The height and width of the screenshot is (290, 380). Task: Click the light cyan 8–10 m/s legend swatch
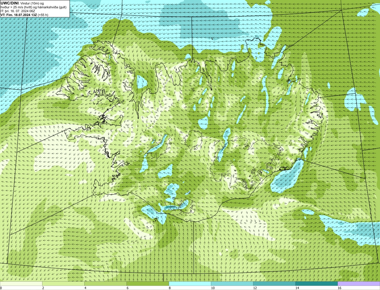pos(190,283)
